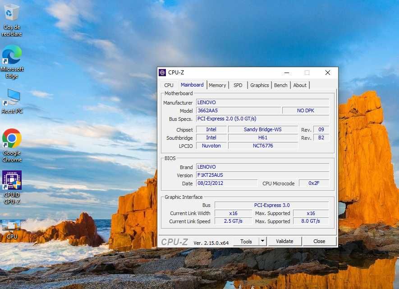Click the CPU Microcode value 0x2F
Image resolution: width=399 pixels, height=289 pixels.
click(x=314, y=183)
